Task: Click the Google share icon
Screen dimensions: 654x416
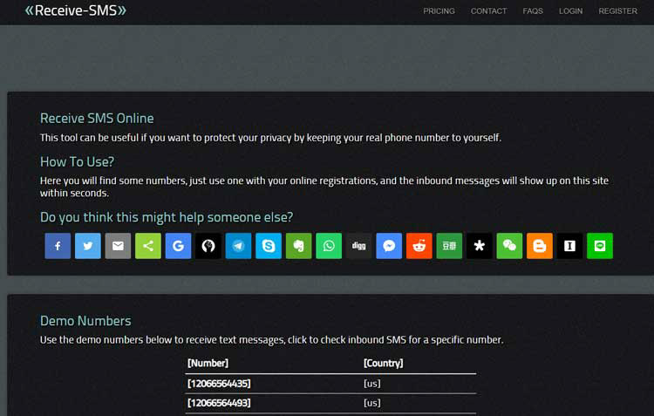Action: [178, 246]
